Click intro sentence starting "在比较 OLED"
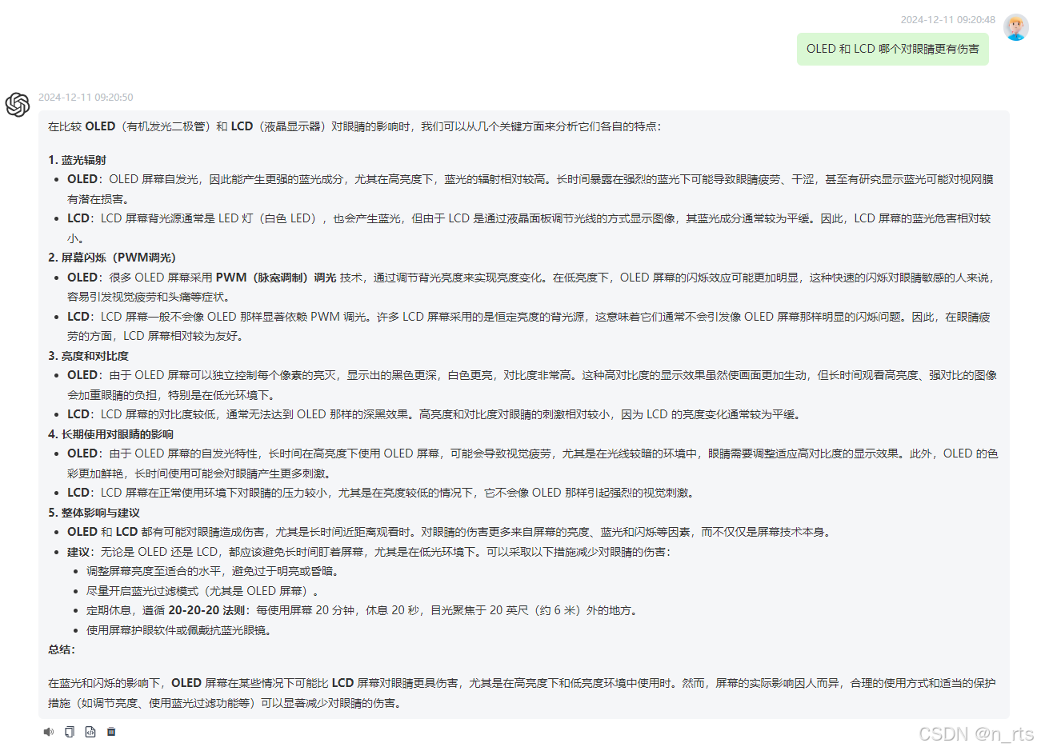 [354, 126]
